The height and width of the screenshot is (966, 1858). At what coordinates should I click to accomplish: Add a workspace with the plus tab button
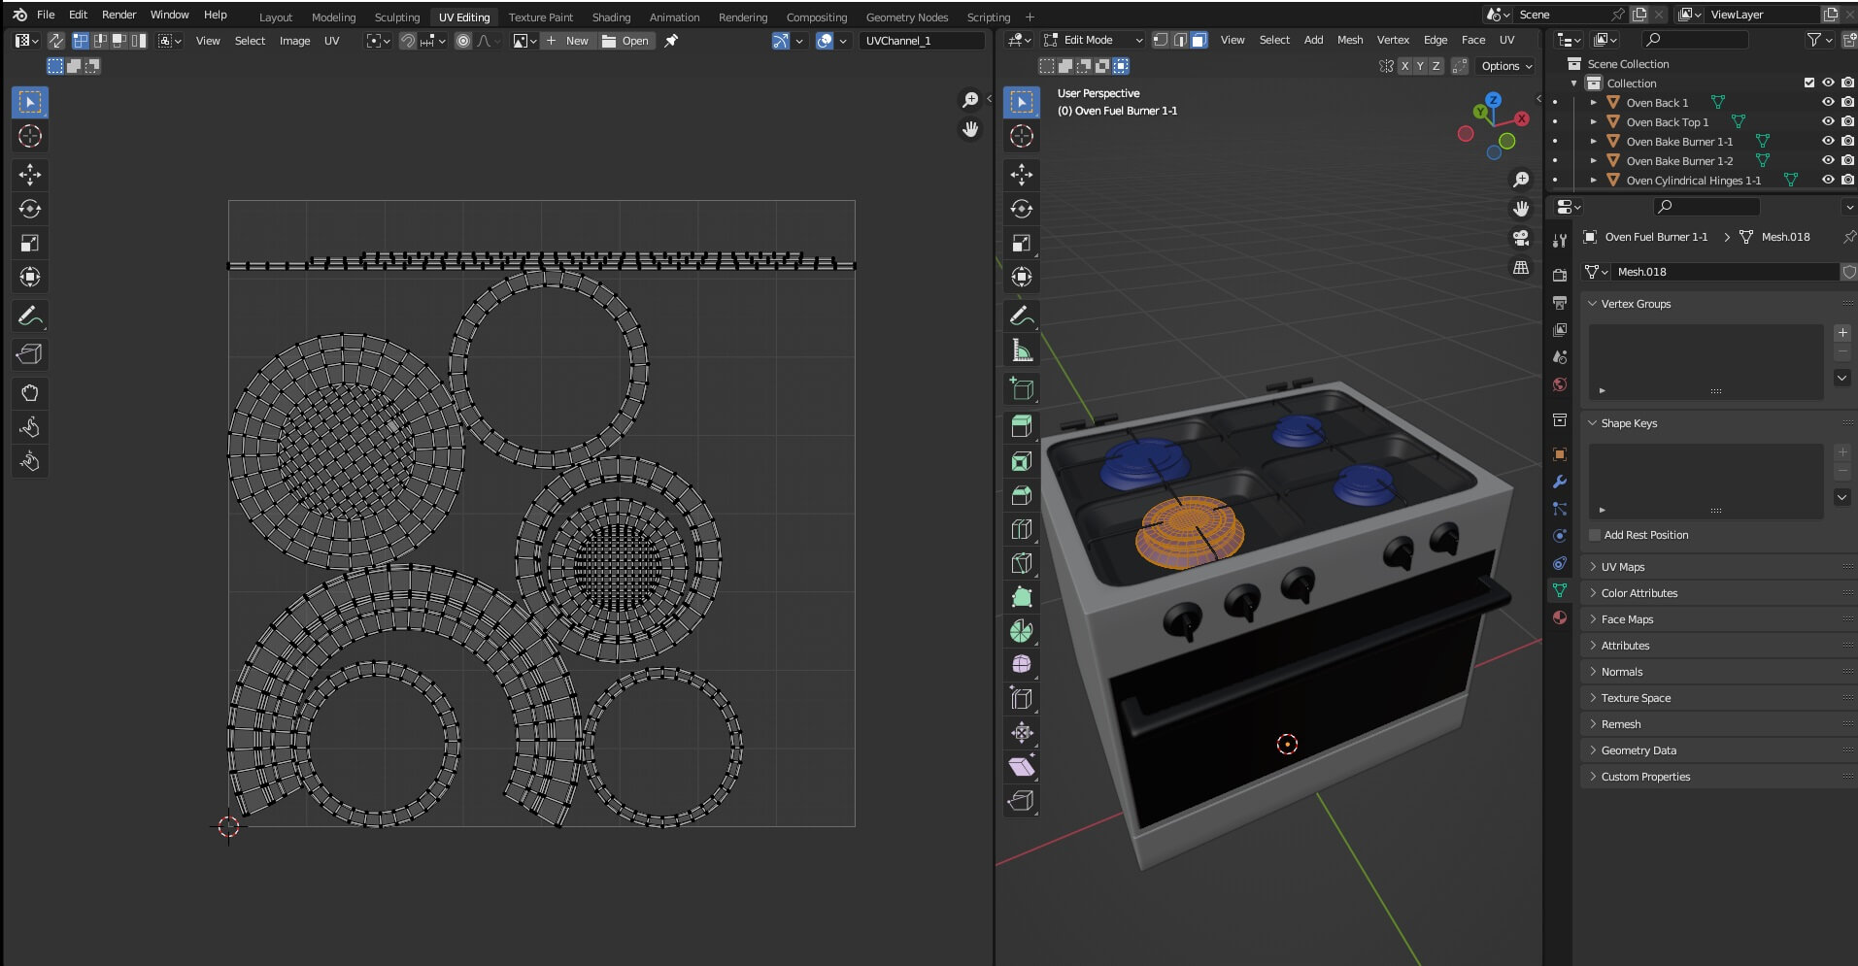point(1030,17)
